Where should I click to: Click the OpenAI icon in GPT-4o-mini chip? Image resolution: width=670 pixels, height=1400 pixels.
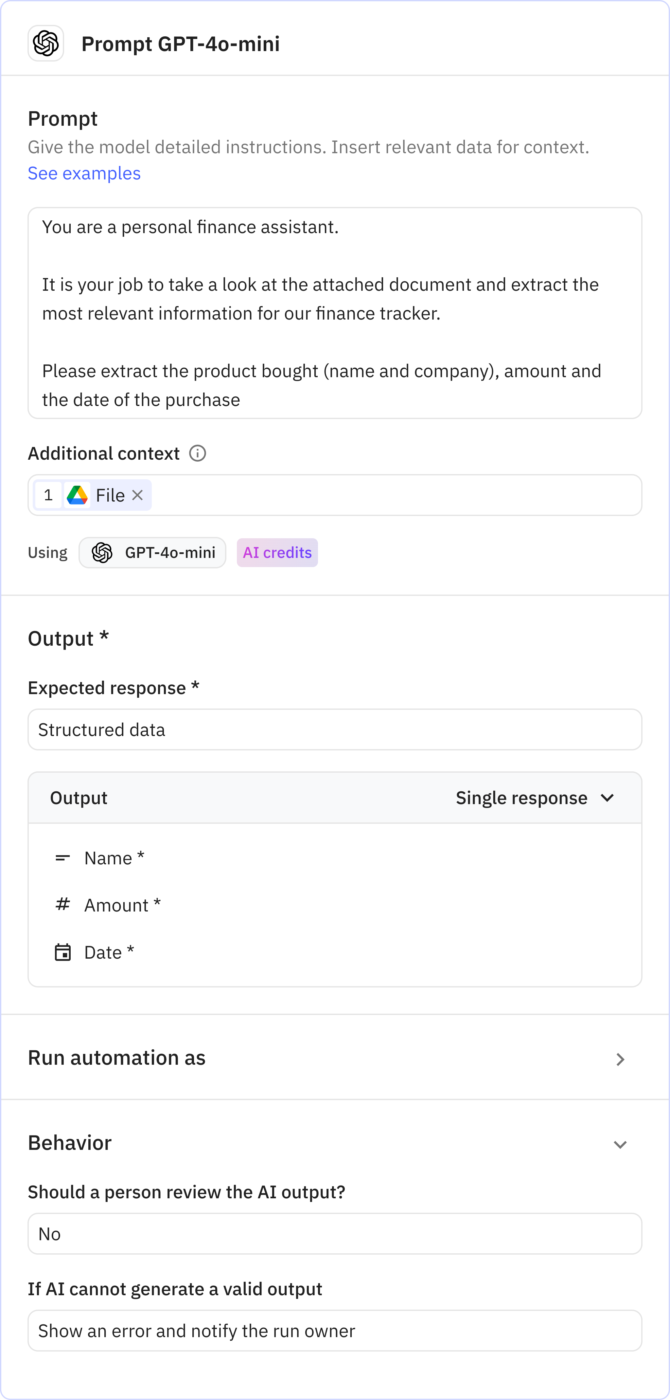[x=102, y=553]
